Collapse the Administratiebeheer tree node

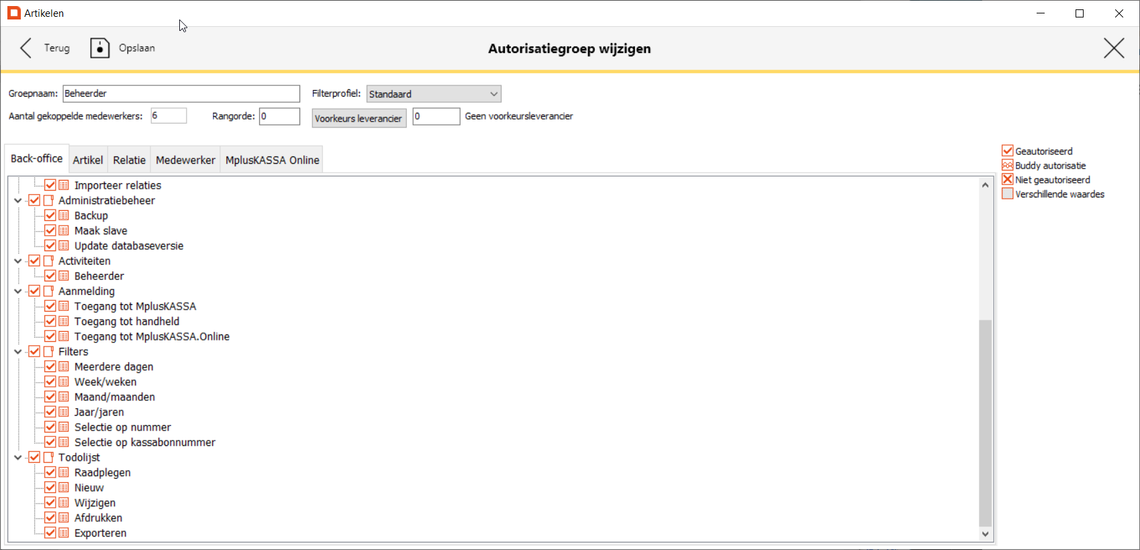(x=18, y=201)
